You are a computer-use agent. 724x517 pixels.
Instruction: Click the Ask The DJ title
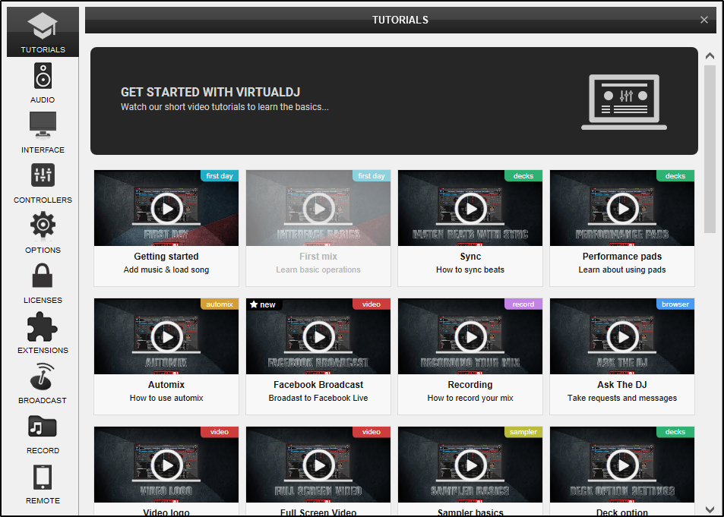[622, 384]
